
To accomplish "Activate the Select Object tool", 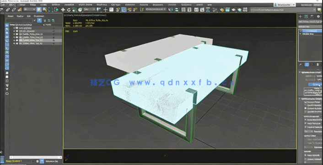I will (x=39, y=10).
